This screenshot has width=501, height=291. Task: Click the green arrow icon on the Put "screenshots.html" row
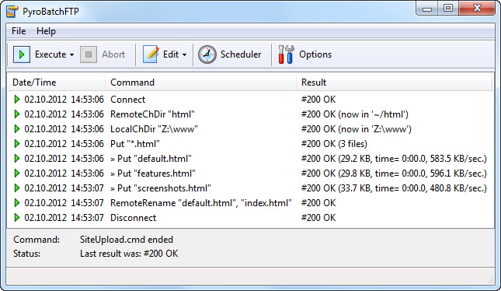click(17, 188)
